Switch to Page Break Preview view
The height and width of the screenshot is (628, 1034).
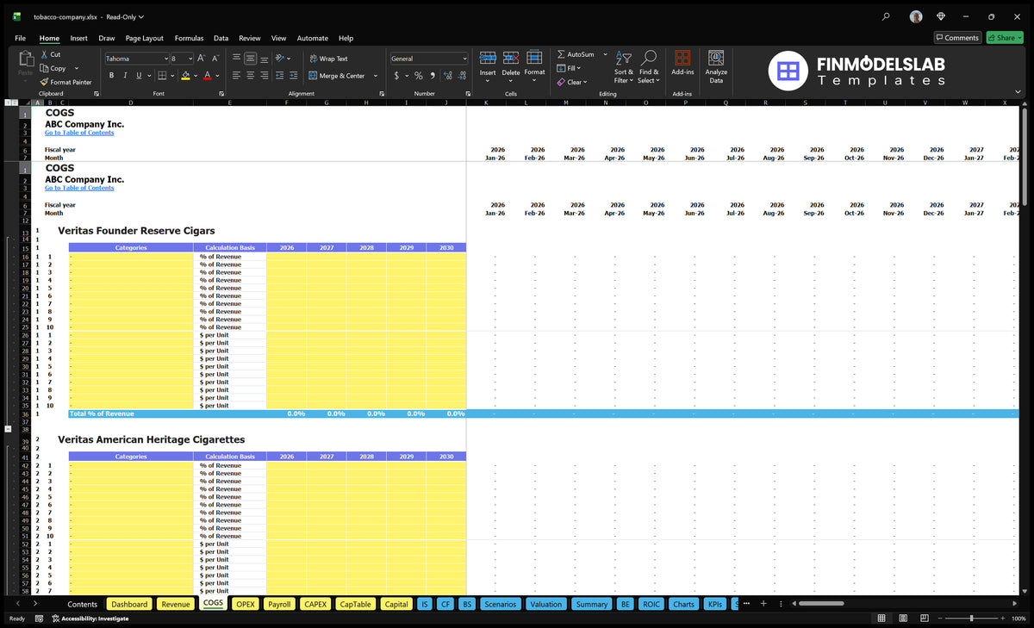click(923, 619)
